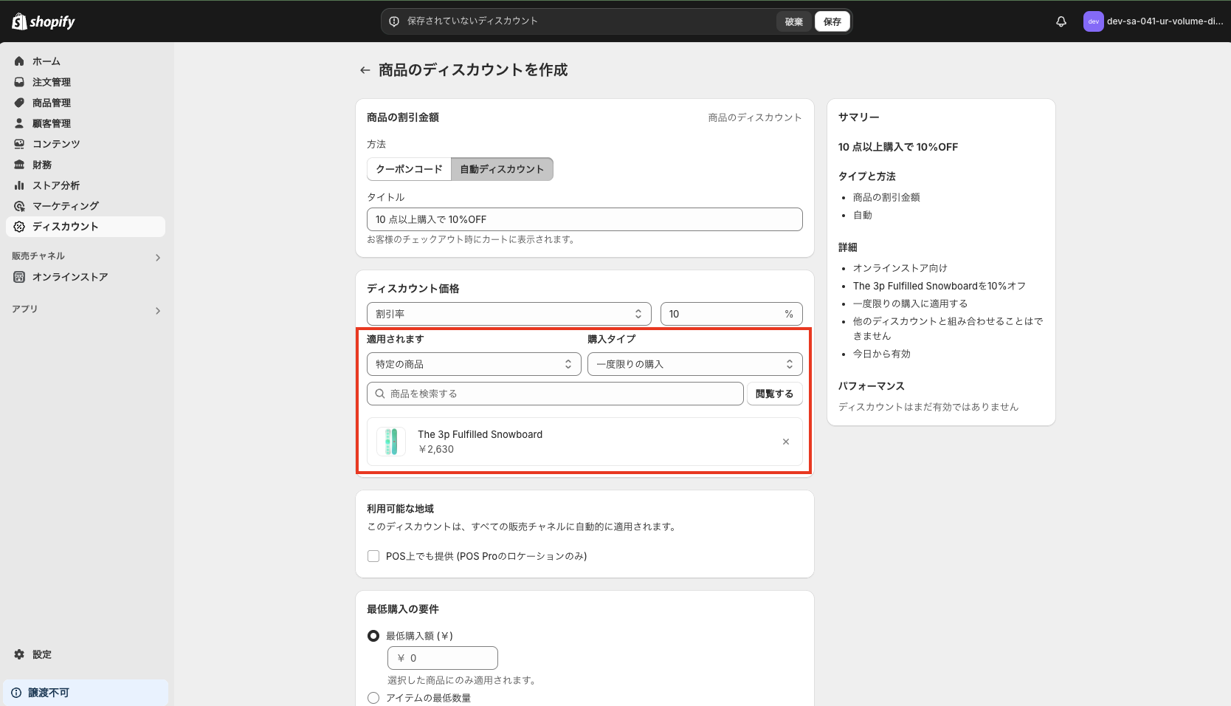Go to マーケティング in the sidebar
1231x706 pixels.
pos(65,206)
